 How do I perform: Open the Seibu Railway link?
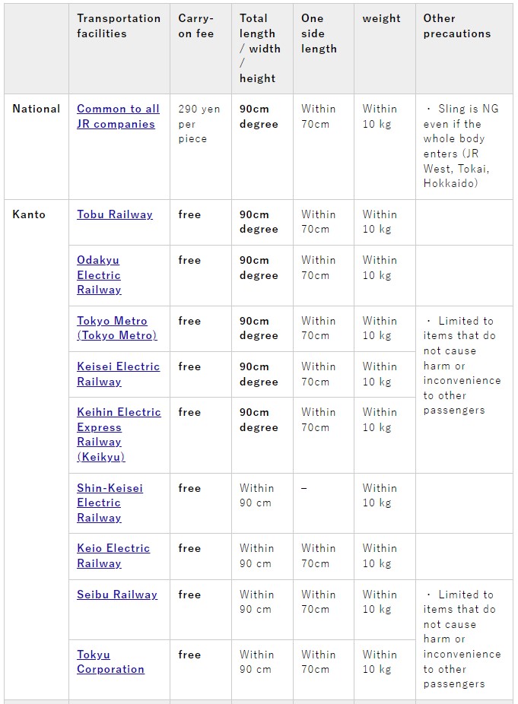[117, 595]
